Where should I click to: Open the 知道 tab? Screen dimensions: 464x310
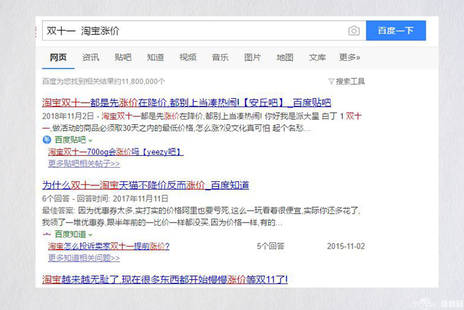(156, 57)
